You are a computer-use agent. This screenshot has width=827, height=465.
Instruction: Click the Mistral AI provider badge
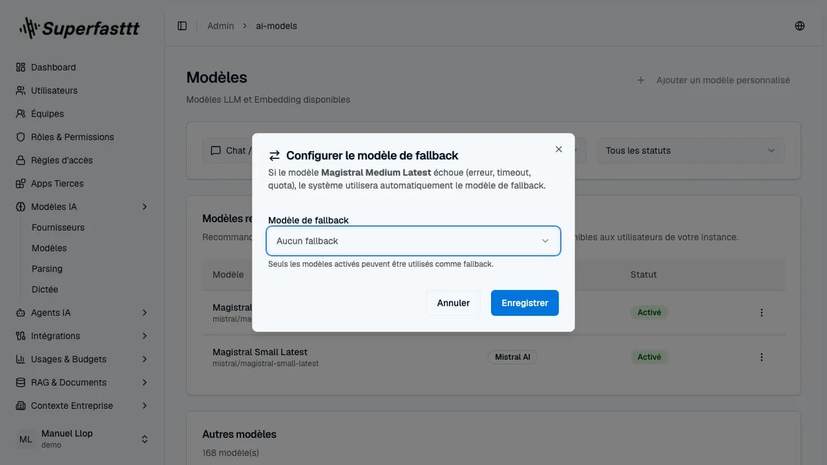pos(512,356)
